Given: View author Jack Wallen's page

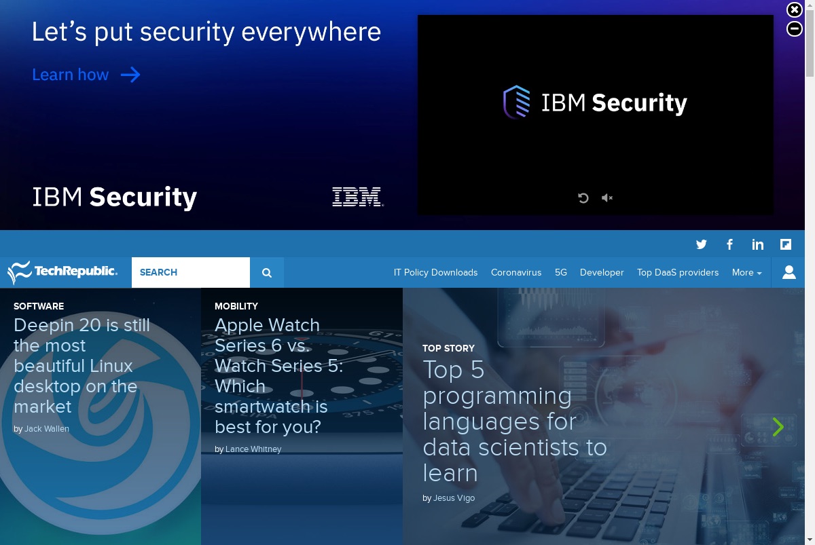Looking at the screenshot, I should [47, 429].
